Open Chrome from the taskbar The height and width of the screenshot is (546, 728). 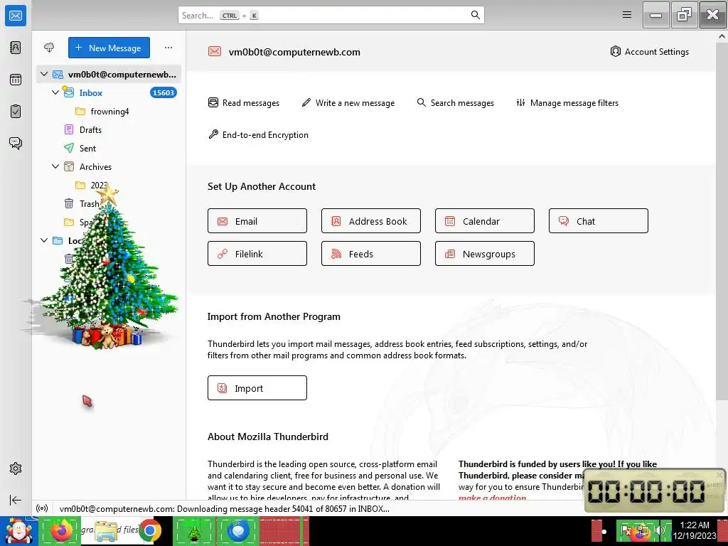[149, 530]
